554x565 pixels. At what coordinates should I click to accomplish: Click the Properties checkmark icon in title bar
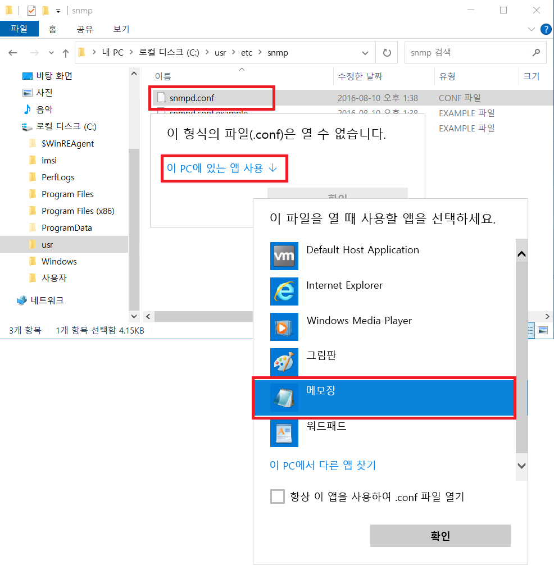pyautogui.click(x=31, y=11)
